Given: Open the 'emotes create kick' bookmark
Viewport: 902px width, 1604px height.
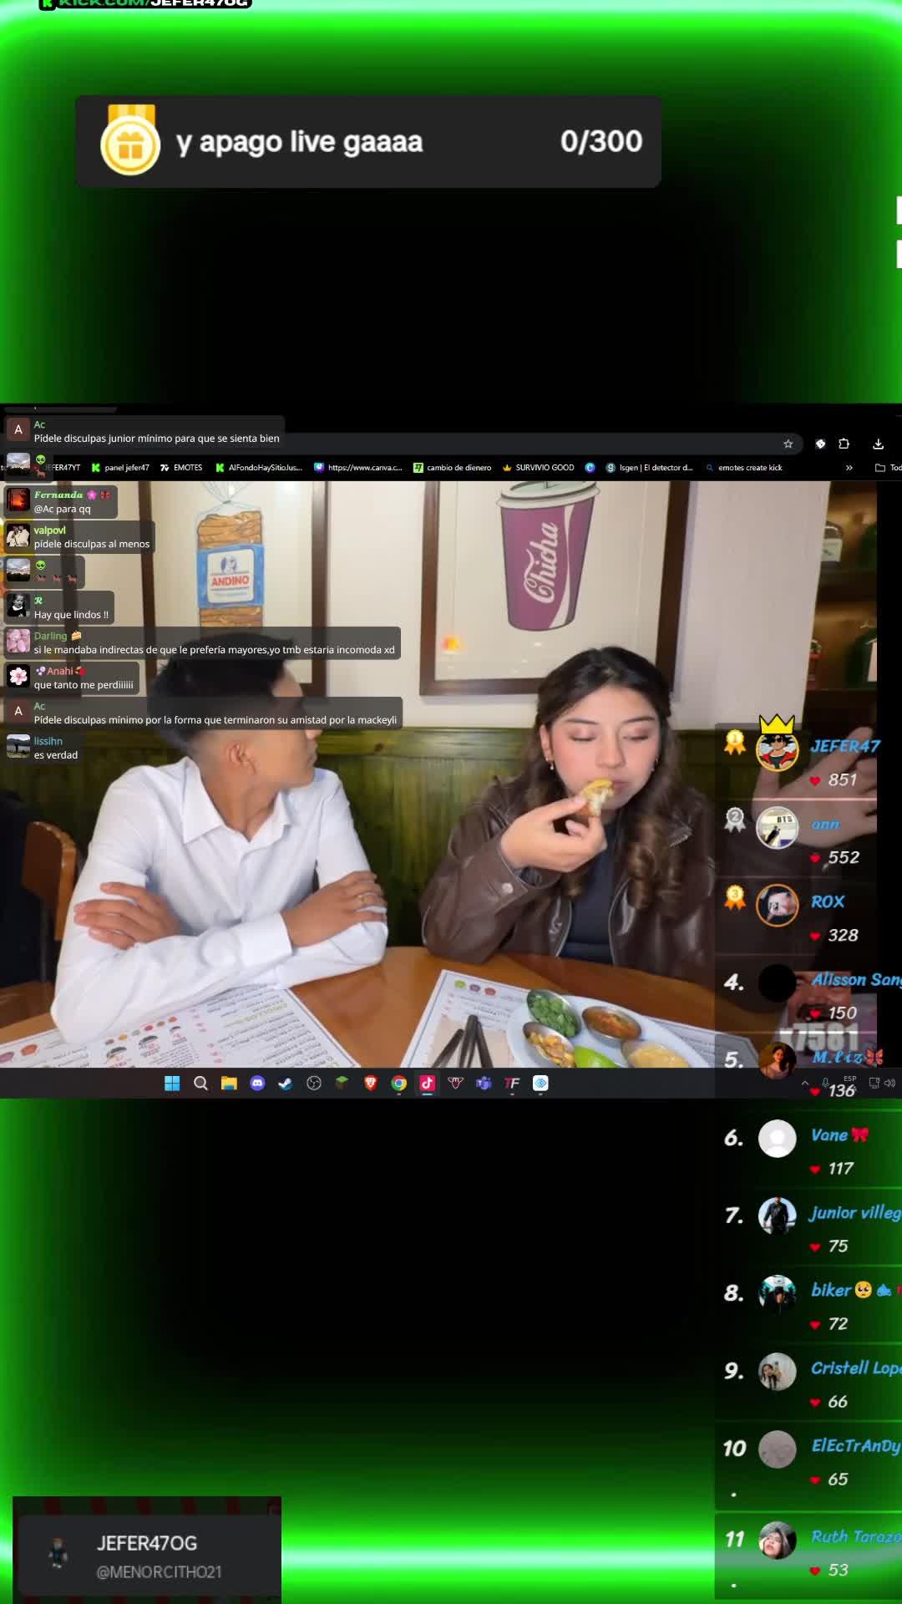Looking at the screenshot, I should 744,468.
